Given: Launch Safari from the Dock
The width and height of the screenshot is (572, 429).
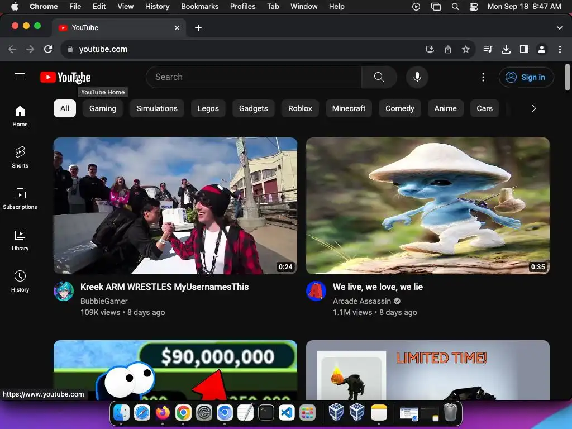Looking at the screenshot, I should (x=142, y=413).
